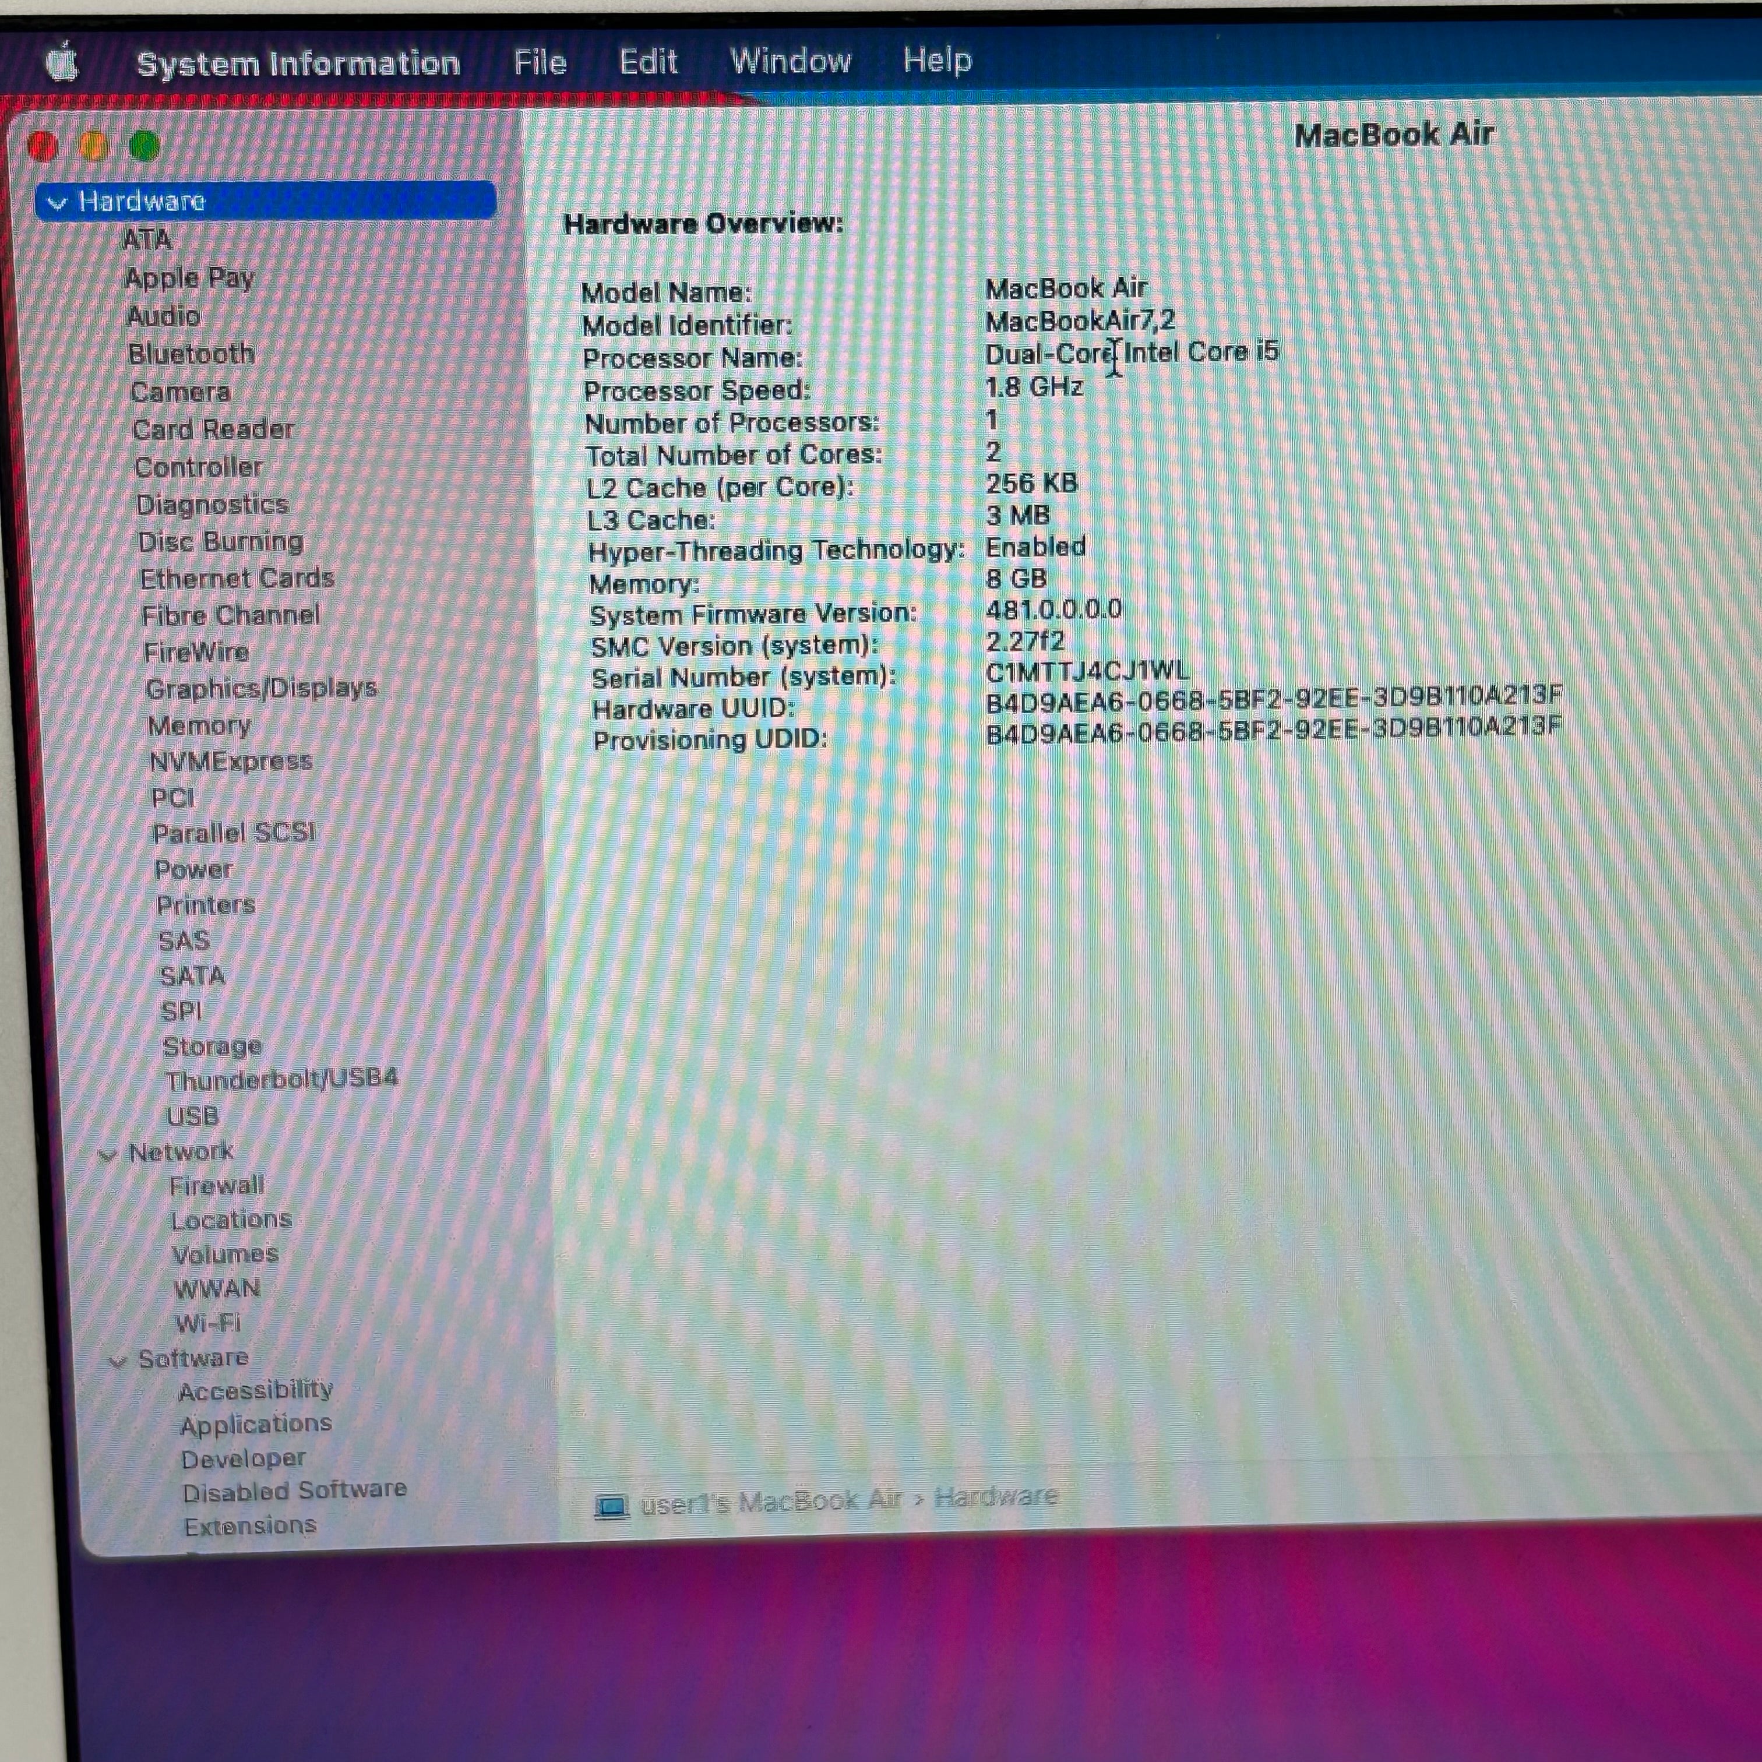Select Camera in the sidebar
1762x1762 pixels.
click(x=181, y=392)
